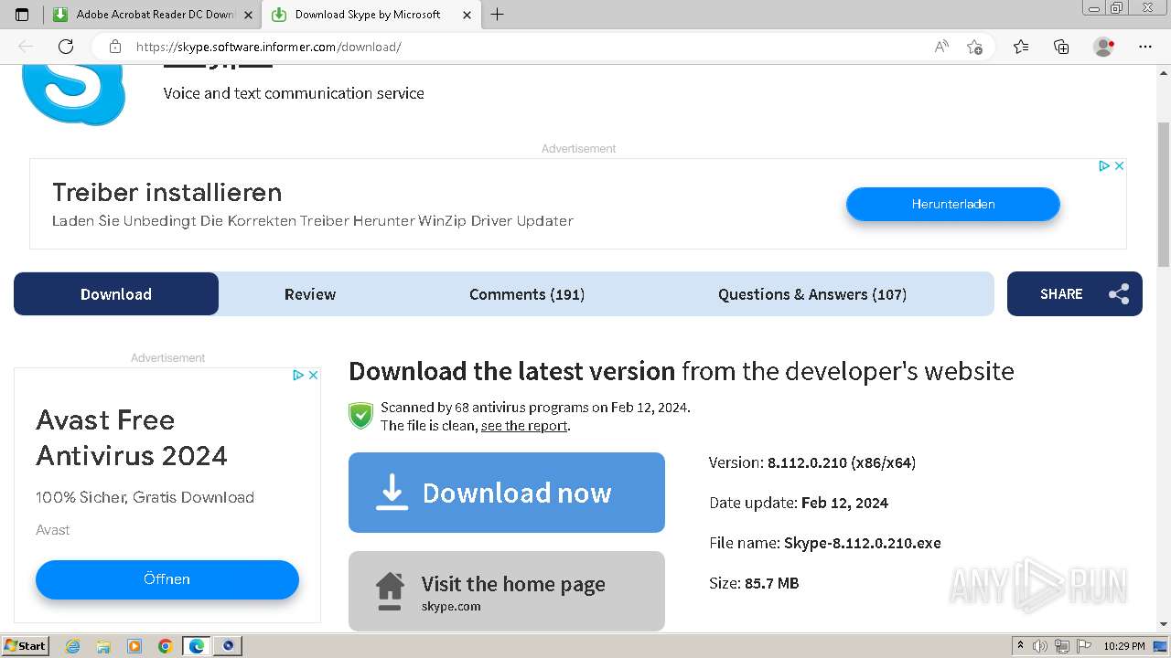
Task: Open Edge Settings and more menu
Action: click(1145, 47)
